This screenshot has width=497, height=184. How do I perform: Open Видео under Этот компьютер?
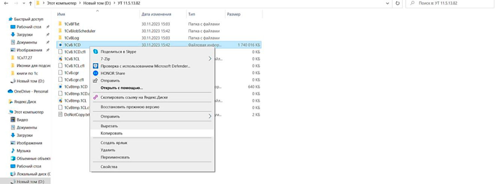pyautogui.click(x=22, y=120)
